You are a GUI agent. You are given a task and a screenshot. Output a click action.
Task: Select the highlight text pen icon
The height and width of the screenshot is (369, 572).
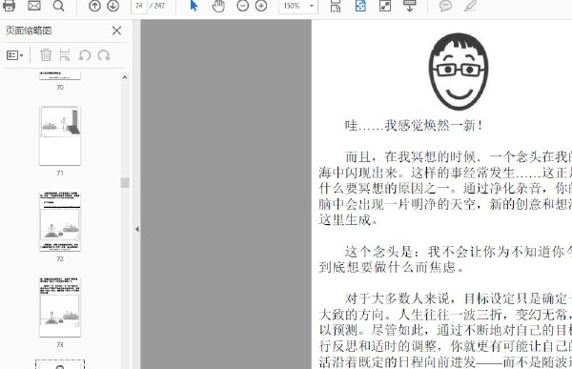tap(470, 6)
